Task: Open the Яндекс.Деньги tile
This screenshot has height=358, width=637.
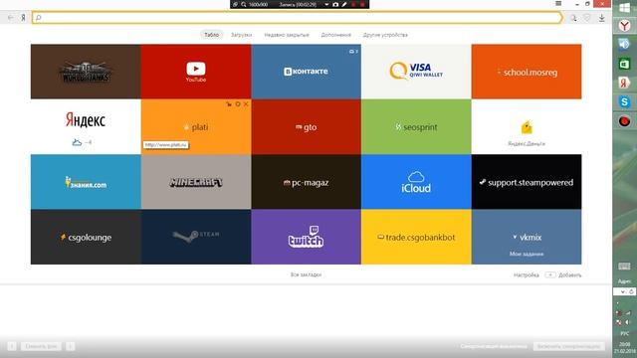Action: (x=527, y=126)
